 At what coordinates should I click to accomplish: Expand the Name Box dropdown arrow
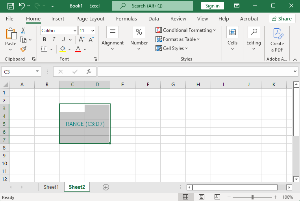[37, 72]
